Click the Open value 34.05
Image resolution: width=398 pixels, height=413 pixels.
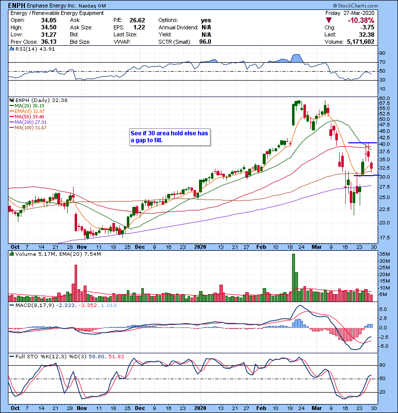pyautogui.click(x=48, y=20)
